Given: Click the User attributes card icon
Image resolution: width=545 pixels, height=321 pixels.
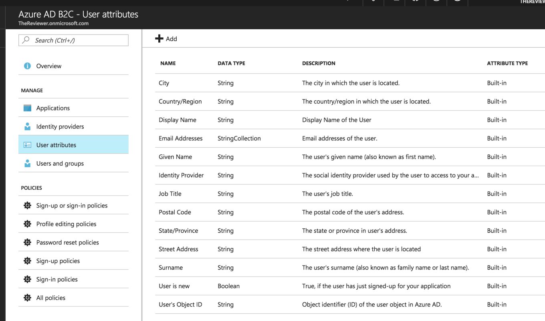Looking at the screenshot, I should (27, 145).
